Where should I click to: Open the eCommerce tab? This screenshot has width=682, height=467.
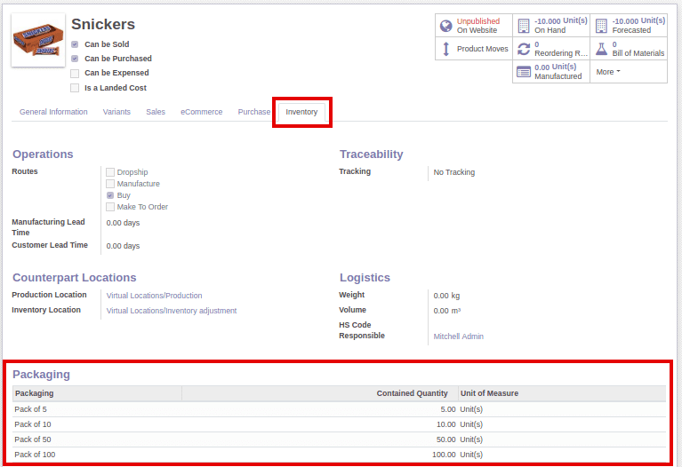click(201, 112)
